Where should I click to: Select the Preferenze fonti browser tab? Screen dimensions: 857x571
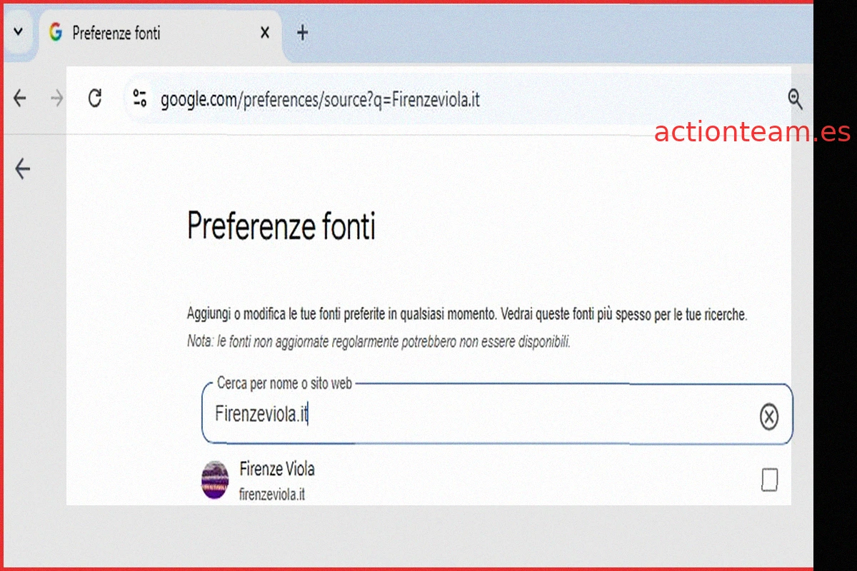click(161, 33)
